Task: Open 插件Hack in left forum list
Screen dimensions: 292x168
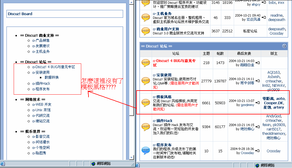Action: (x=41, y=84)
